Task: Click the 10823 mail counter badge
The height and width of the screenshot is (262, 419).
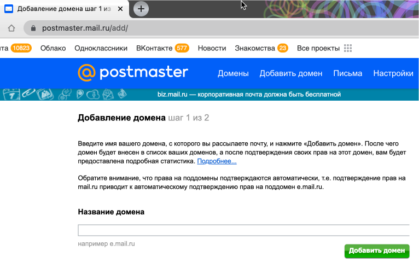Action: coord(21,48)
